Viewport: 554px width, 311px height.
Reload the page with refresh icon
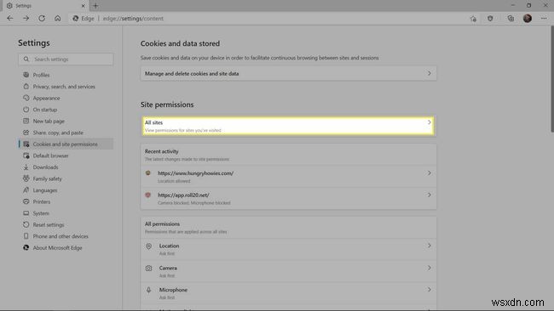42,19
